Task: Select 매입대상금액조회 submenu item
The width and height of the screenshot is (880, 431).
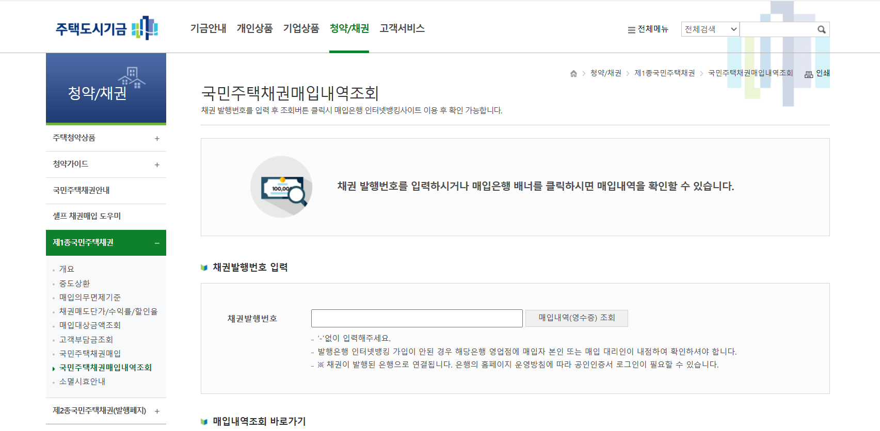Action: (x=90, y=325)
